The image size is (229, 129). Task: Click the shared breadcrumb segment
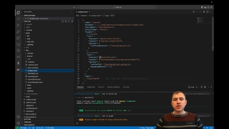[x=84, y=15]
